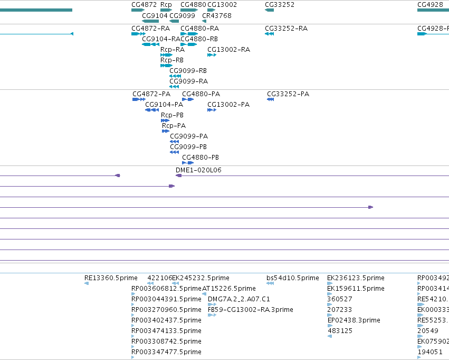The image size is (449, 360).
Task: Select the EK159611.5prime EST label
Action: 356,289
